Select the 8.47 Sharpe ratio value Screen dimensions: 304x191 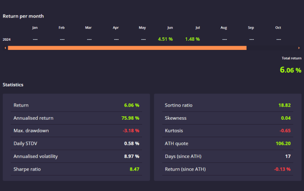134,169
